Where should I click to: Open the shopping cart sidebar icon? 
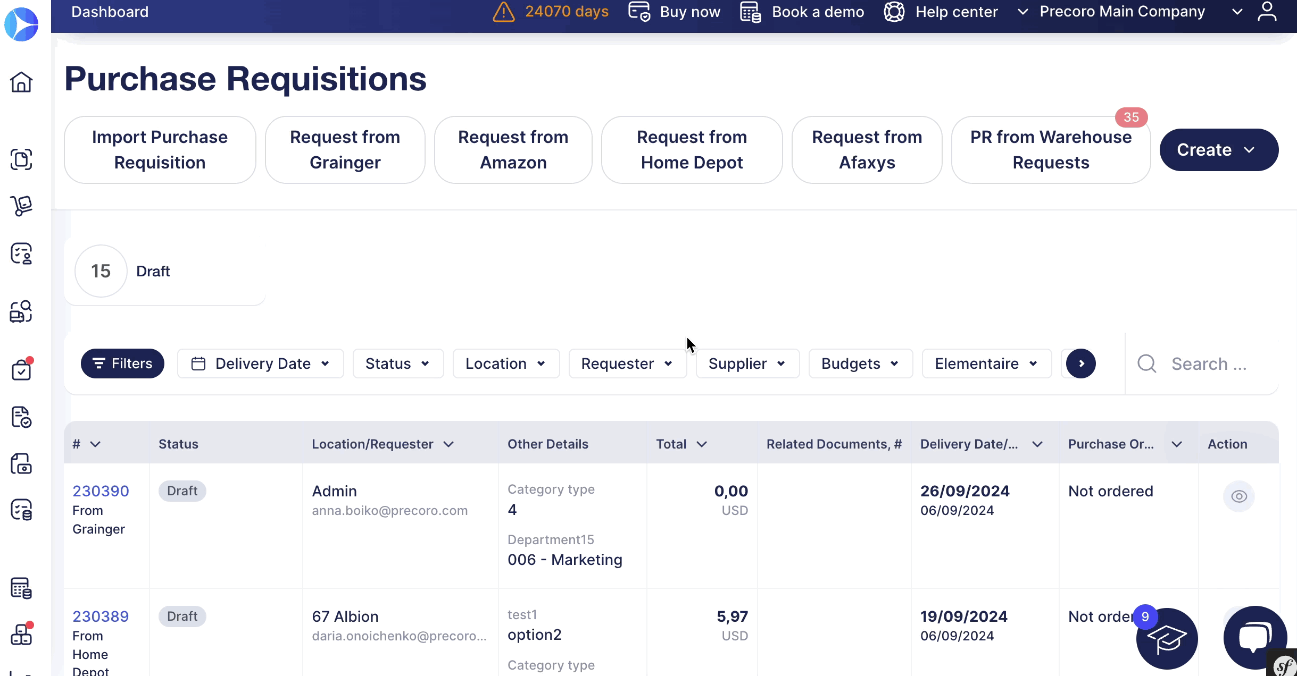click(x=21, y=206)
